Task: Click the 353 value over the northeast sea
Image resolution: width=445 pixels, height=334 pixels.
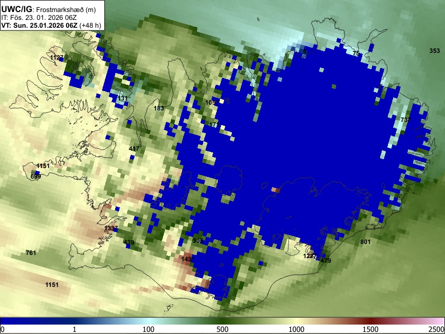Action: 435,51
